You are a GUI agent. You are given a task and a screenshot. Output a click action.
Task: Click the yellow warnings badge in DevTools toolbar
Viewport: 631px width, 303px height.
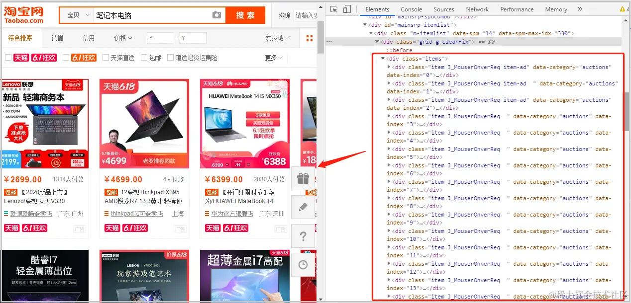click(x=624, y=8)
